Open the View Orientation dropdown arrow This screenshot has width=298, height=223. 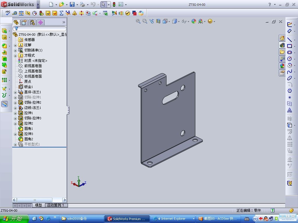pyautogui.click(x=169, y=21)
